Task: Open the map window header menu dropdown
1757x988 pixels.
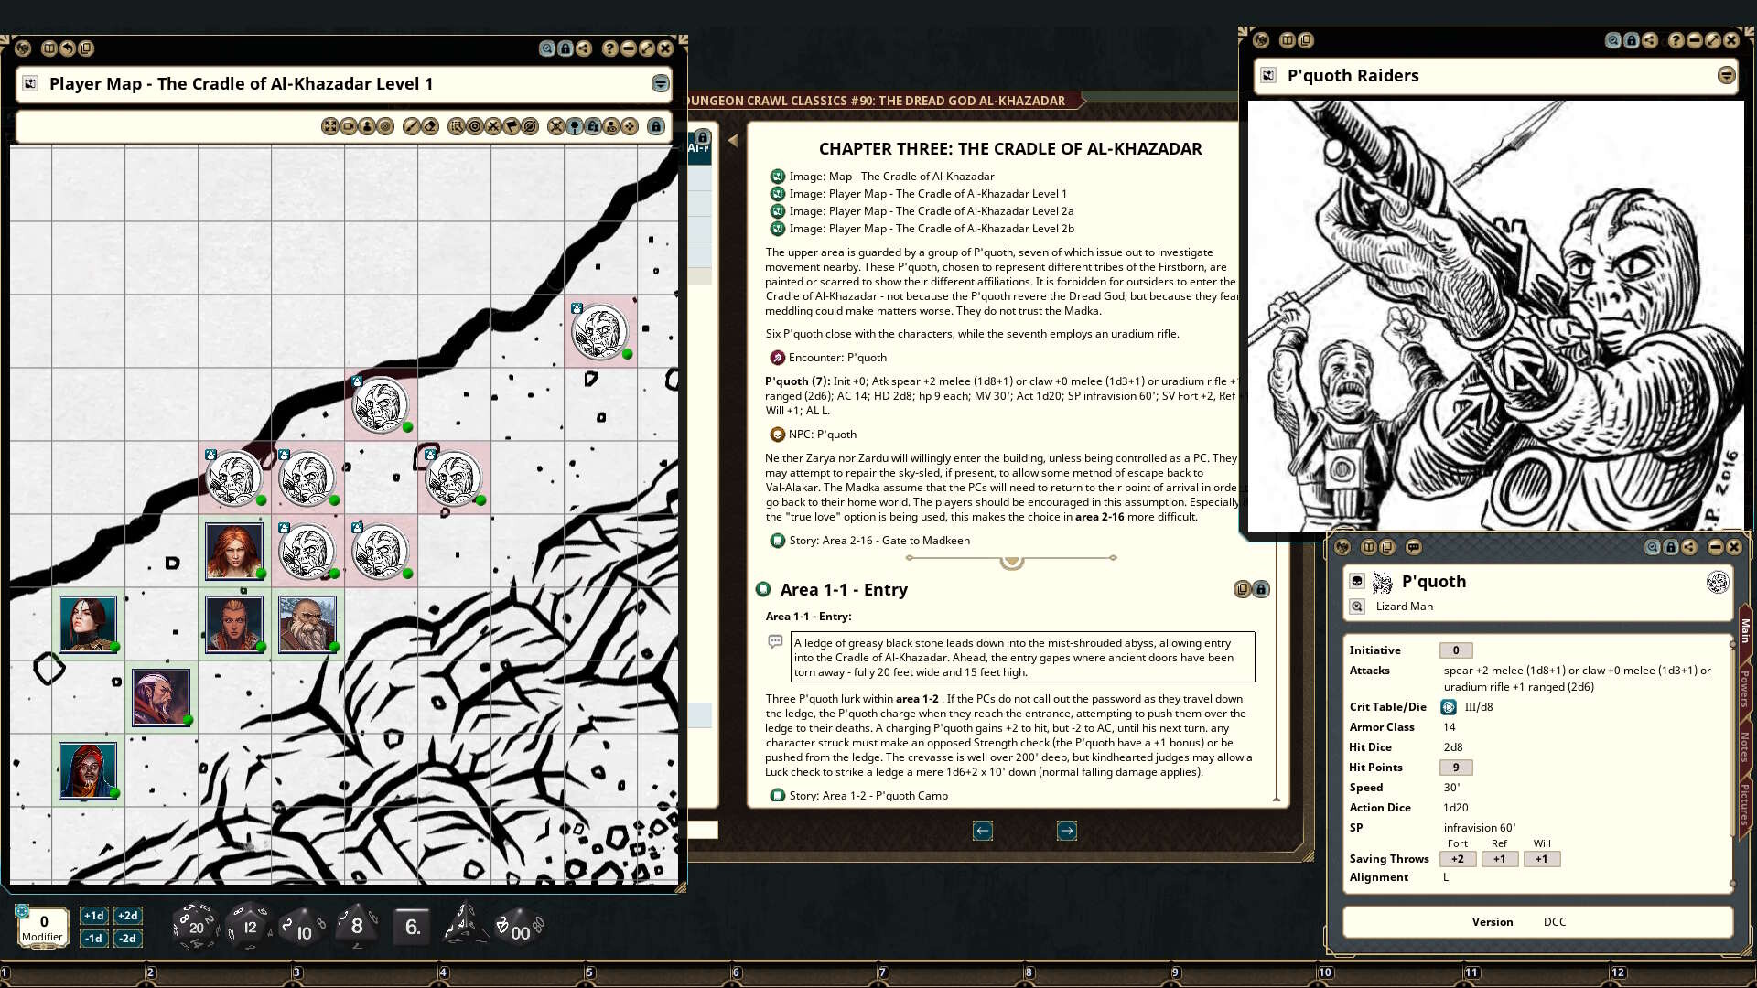Action: (x=660, y=83)
